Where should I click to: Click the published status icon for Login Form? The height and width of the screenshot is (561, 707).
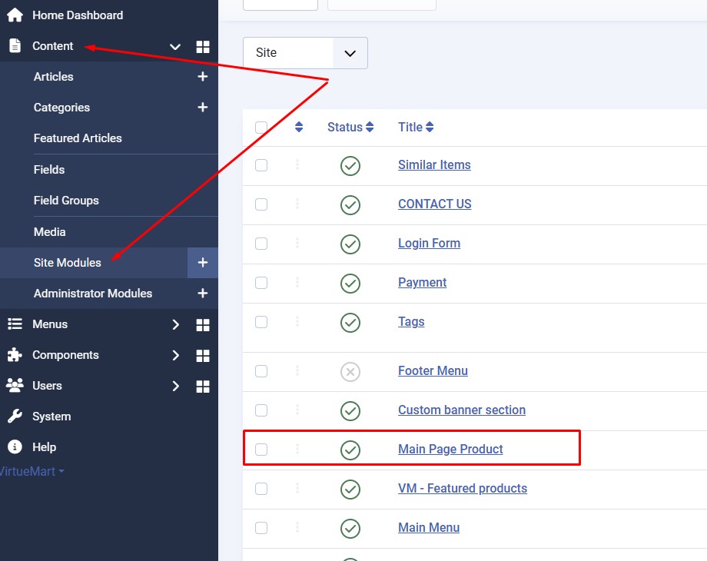tap(350, 244)
